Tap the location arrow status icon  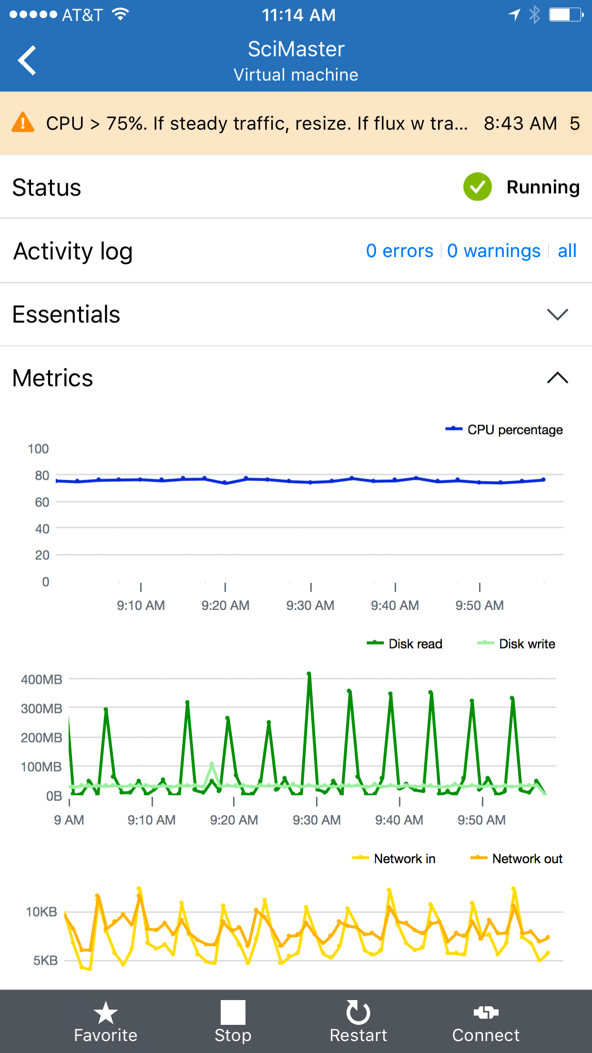[x=514, y=15]
